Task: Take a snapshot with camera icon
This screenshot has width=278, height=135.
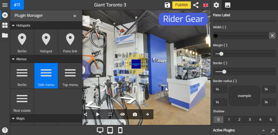Action: (135, 114)
